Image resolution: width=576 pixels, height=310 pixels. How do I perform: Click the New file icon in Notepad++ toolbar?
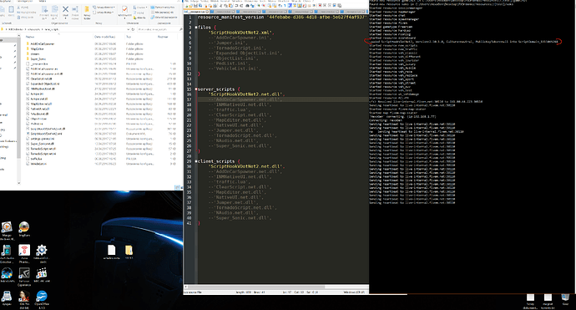[x=186, y=6]
